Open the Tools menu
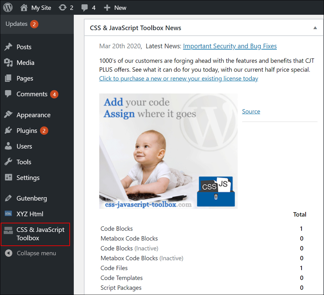The height and width of the screenshot is (295, 324). coord(24,162)
